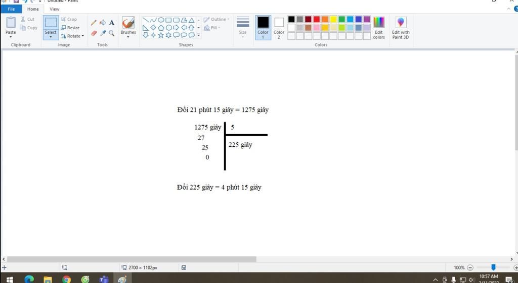Image resolution: width=518 pixels, height=283 pixels.
Task: Click the Edit colors rainbow icon
Action: 379,22
